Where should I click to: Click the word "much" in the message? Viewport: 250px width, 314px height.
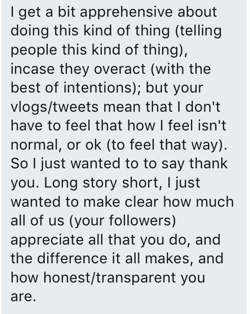(215, 201)
